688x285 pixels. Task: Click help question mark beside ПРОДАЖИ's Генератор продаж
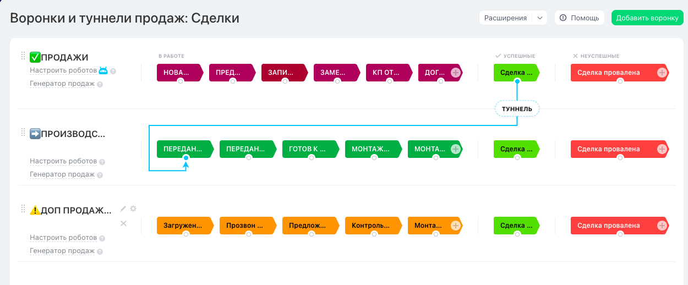point(100,84)
